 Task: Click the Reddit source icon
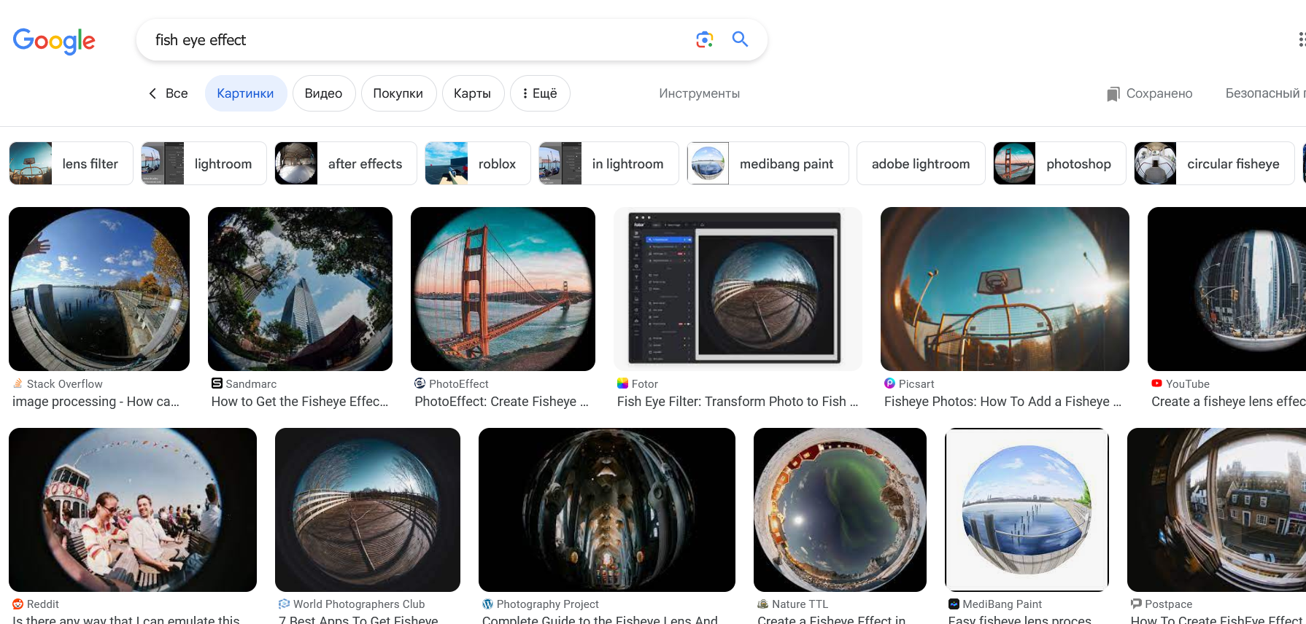click(x=18, y=604)
